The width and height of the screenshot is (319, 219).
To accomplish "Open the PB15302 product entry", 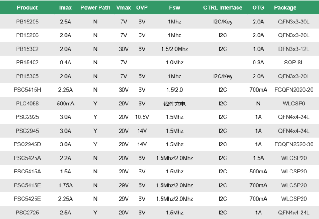I will [28, 49].
